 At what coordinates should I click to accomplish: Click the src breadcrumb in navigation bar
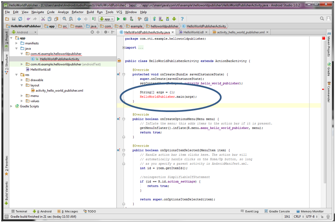tap(63, 26)
